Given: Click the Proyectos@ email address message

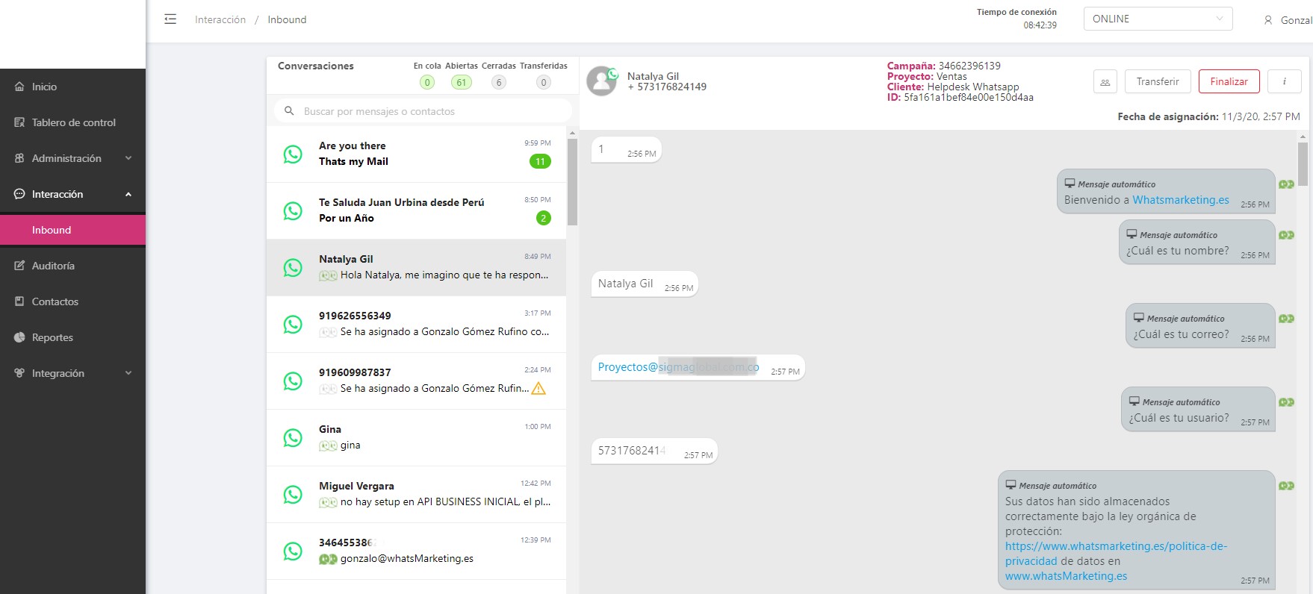Looking at the screenshot, I should pos(678,367).
